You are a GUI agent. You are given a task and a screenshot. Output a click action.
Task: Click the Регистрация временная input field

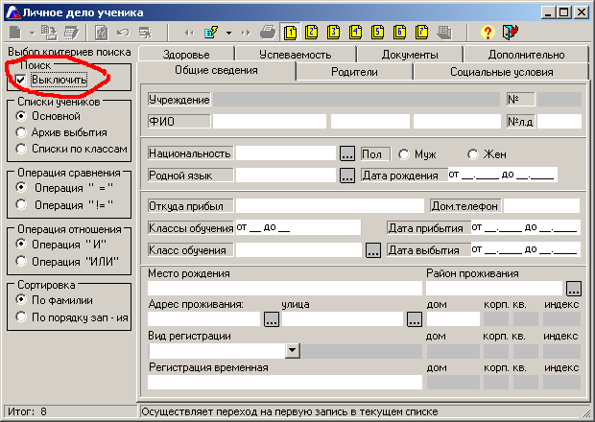point(285,382)
